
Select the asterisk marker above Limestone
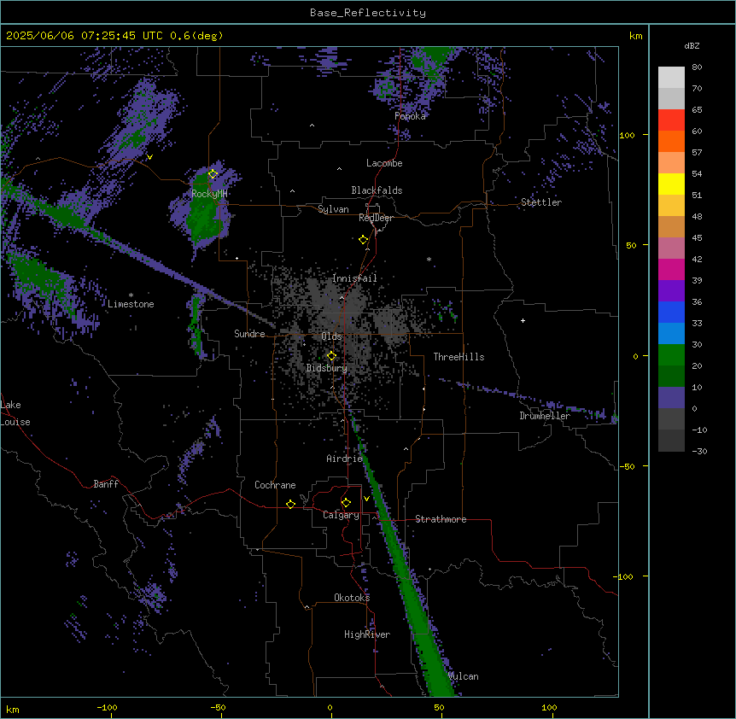tap(131, 295)
